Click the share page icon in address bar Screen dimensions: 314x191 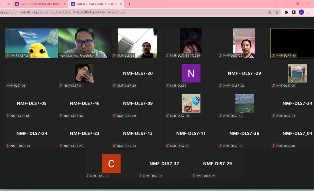point(269,12)
